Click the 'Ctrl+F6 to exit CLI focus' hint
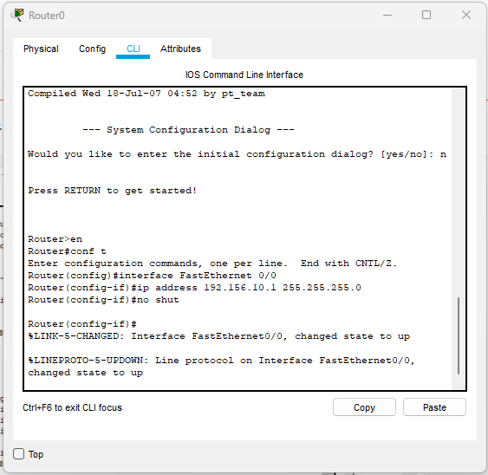The height and width of the screenshot is (475, 488). pyautogui.click(x=72, y=407)
